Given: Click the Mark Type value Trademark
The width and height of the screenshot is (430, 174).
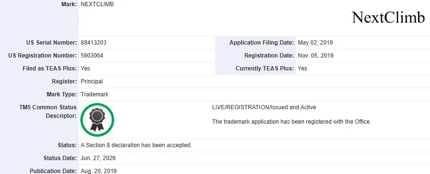Looking at the screenshot, I should [94, 94].
